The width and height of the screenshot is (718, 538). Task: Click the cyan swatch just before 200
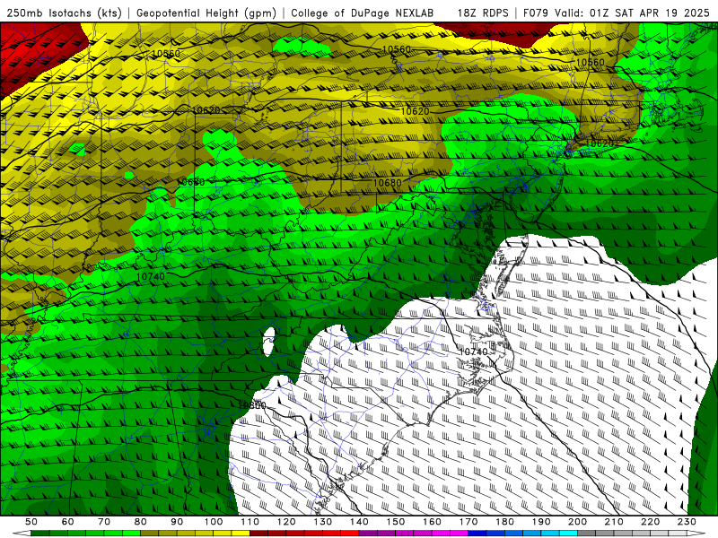(569, 534)
